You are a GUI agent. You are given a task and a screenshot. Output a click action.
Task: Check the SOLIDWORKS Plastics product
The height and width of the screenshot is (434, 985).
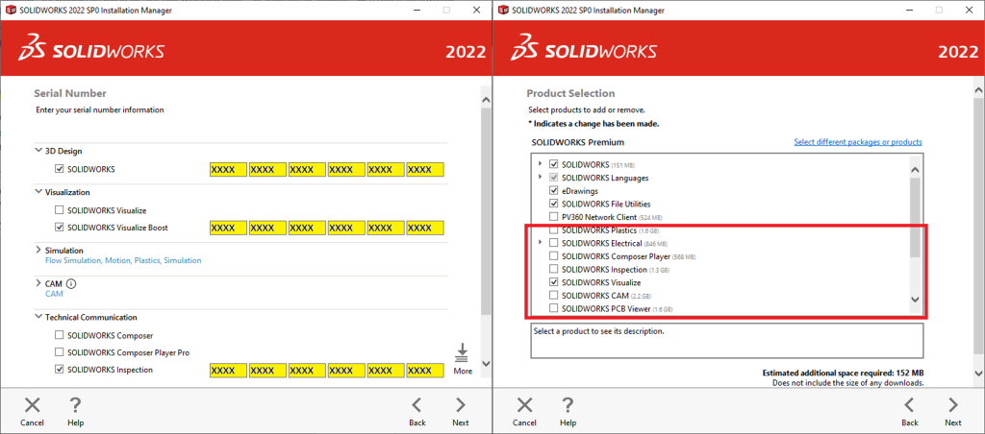[553, 231]
